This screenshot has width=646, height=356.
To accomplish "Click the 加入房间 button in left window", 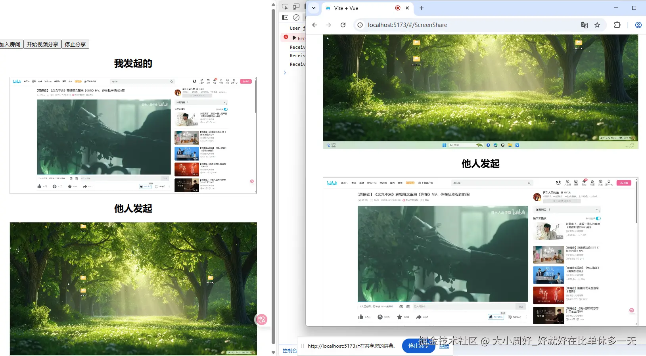I will coord(11,44).
